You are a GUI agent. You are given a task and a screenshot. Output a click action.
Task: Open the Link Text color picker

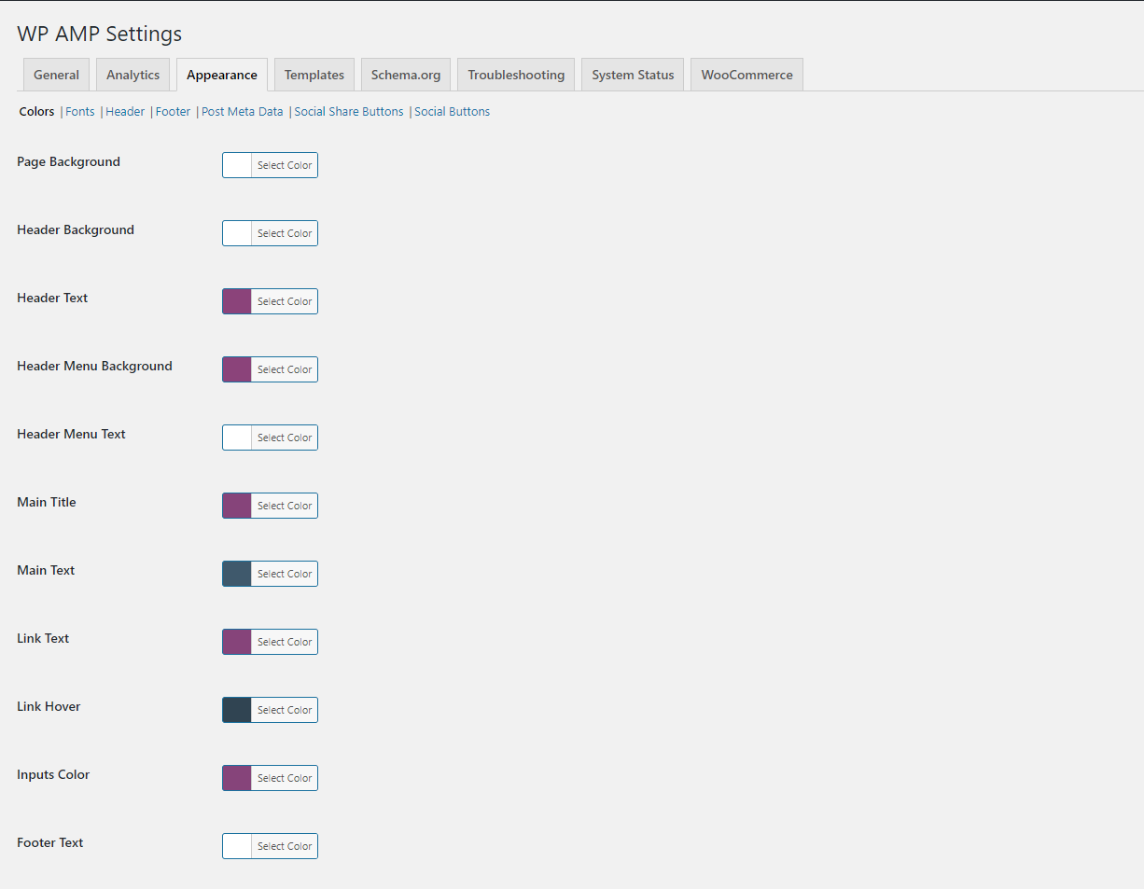[270, 642]
